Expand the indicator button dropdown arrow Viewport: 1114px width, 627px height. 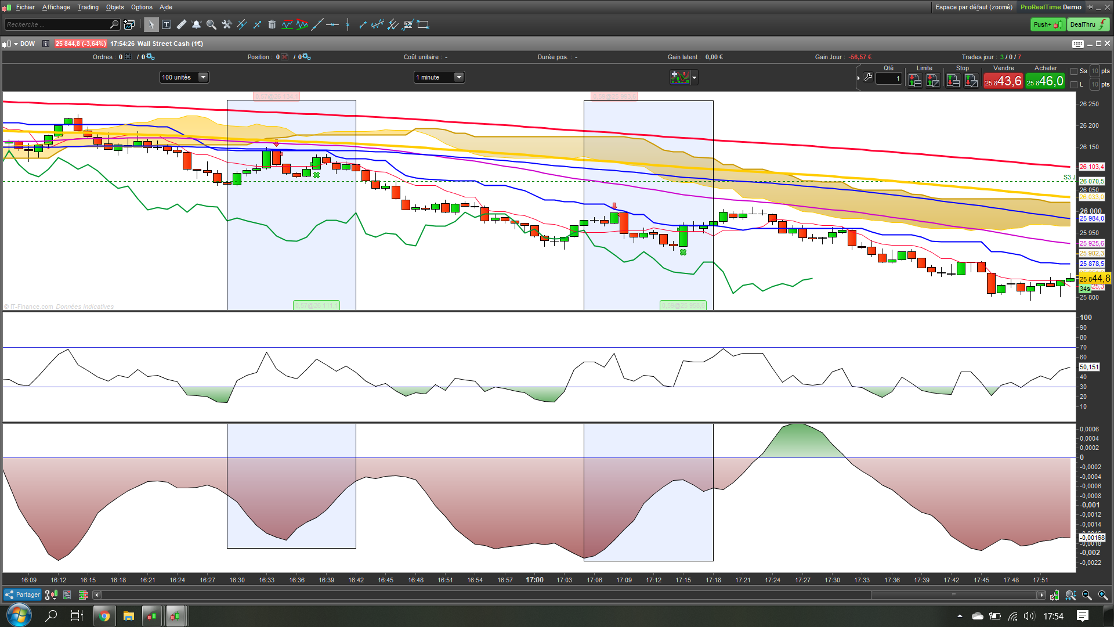coord(695,77)
